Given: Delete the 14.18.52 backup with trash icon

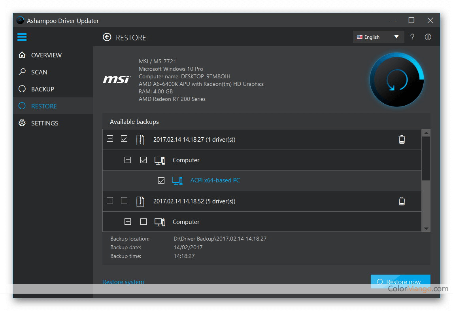Looking at the screenshot, I should (402, 201).
